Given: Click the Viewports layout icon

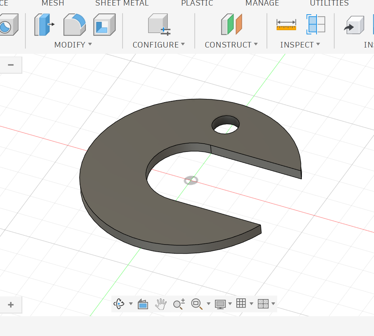Looking at the screenshot, I should coord(263,304).
